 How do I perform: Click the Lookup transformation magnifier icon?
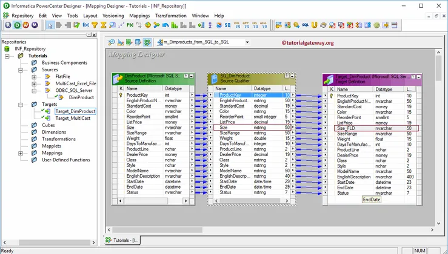[x=112, y=25]
